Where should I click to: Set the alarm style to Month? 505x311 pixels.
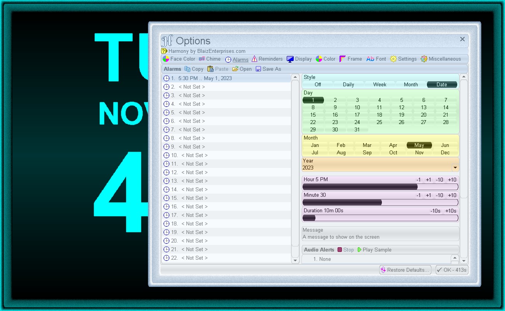tap(411, 84)
